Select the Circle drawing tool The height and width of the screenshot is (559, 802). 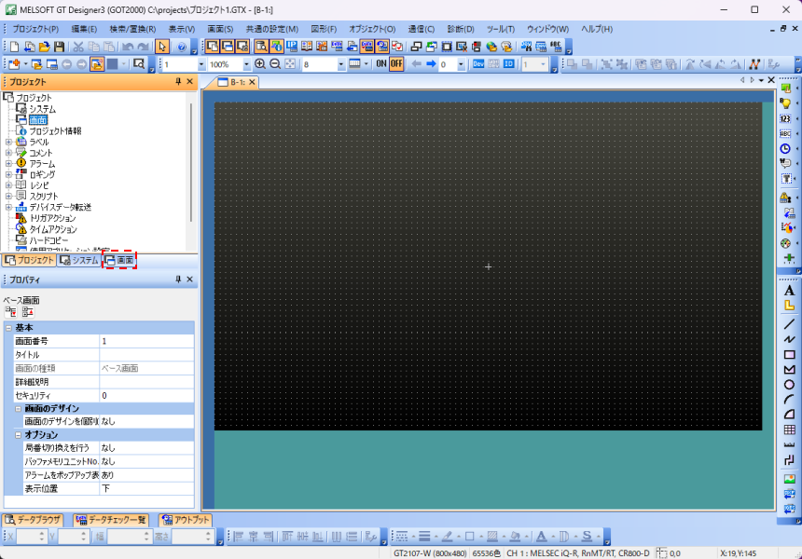(x=788, y=385)
